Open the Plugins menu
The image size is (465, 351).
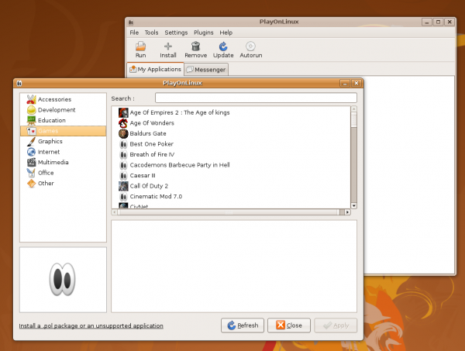[x=203, y=33]
